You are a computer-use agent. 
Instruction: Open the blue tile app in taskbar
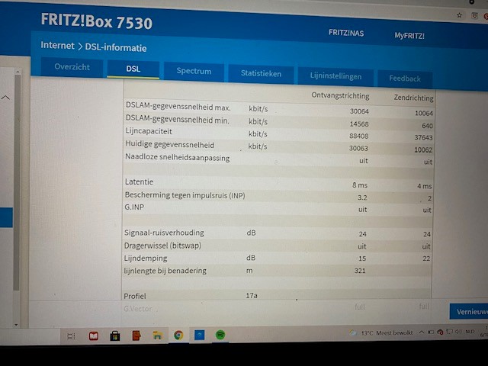[x=199, y=335]
